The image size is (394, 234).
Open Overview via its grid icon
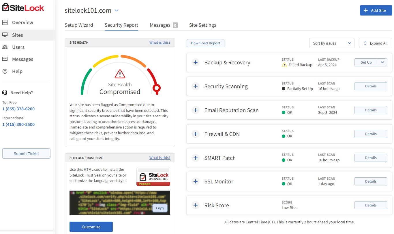coord(5,22)
